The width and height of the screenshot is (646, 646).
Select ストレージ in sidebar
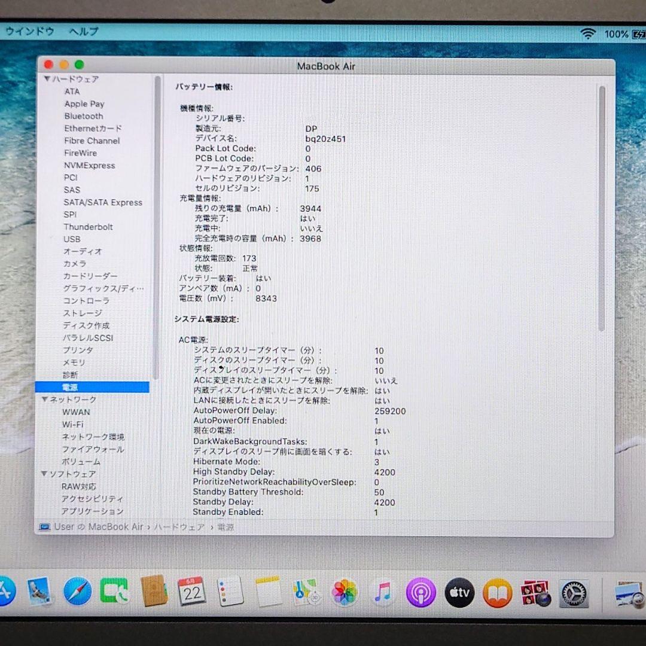click(x=83, y=313)
